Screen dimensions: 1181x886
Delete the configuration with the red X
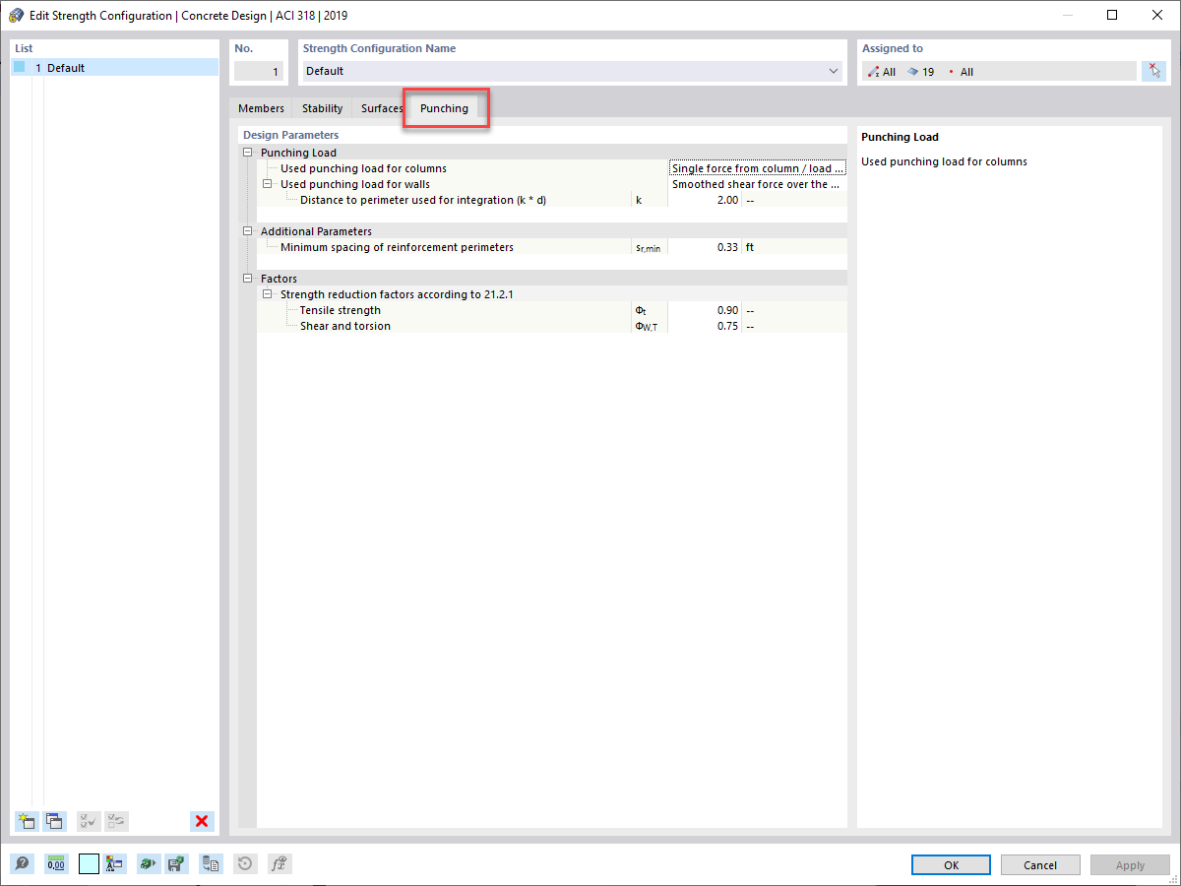pyautogui.click(x=203, y=821)
